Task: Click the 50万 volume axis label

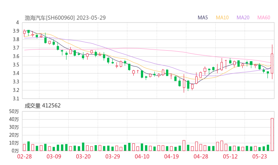Action: pos(14,112)
